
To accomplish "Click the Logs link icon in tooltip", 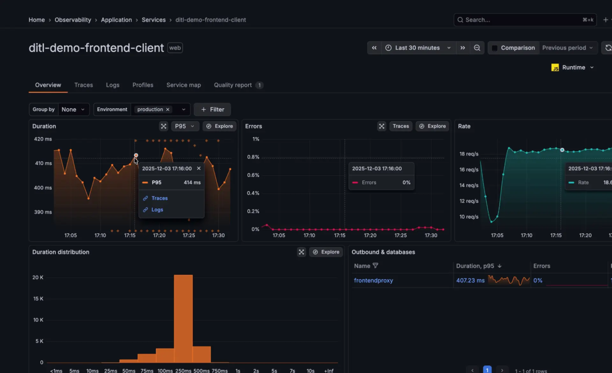I will click(145, 210).
